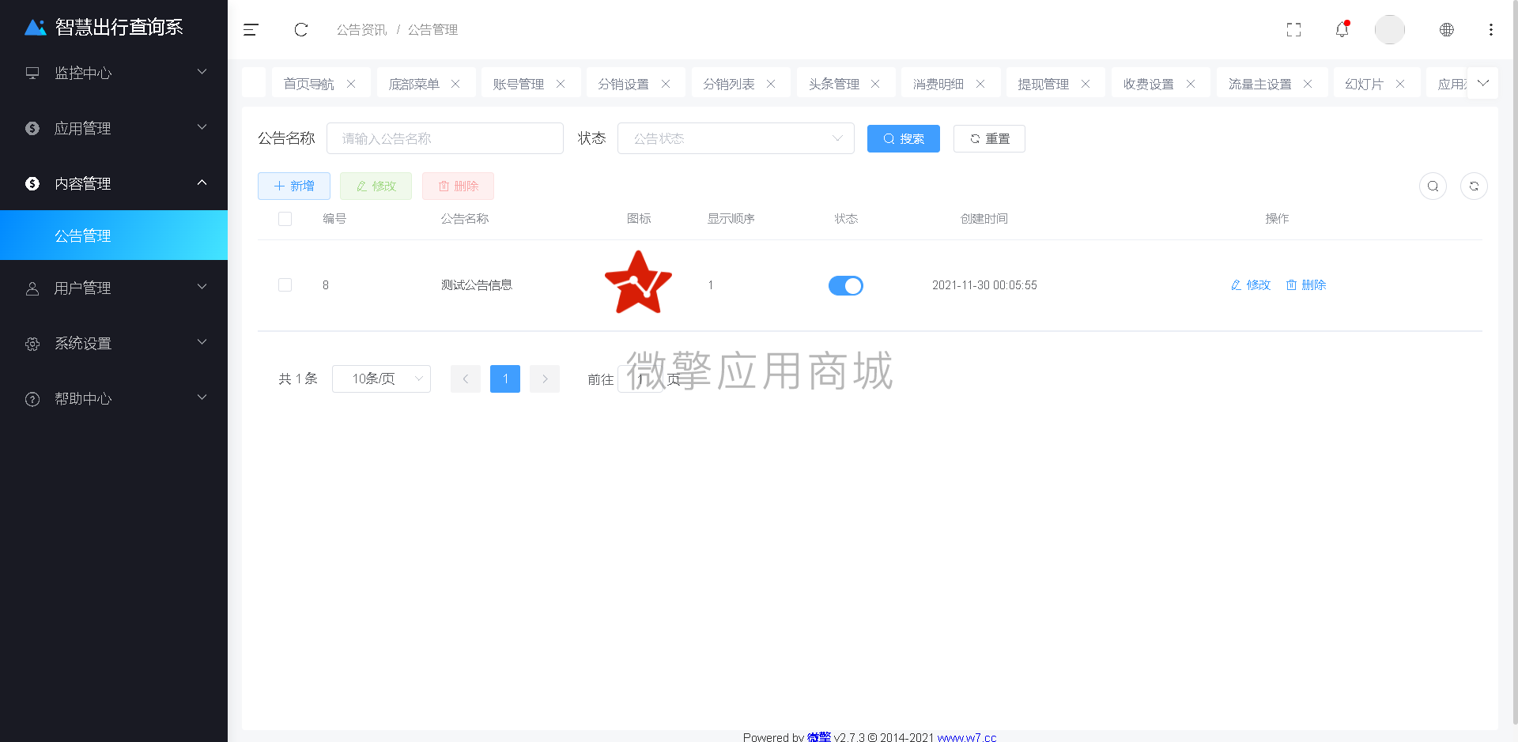Close the 消费明细 tab
Viewport: 1518px width, 742px height.
coord(980,84)
